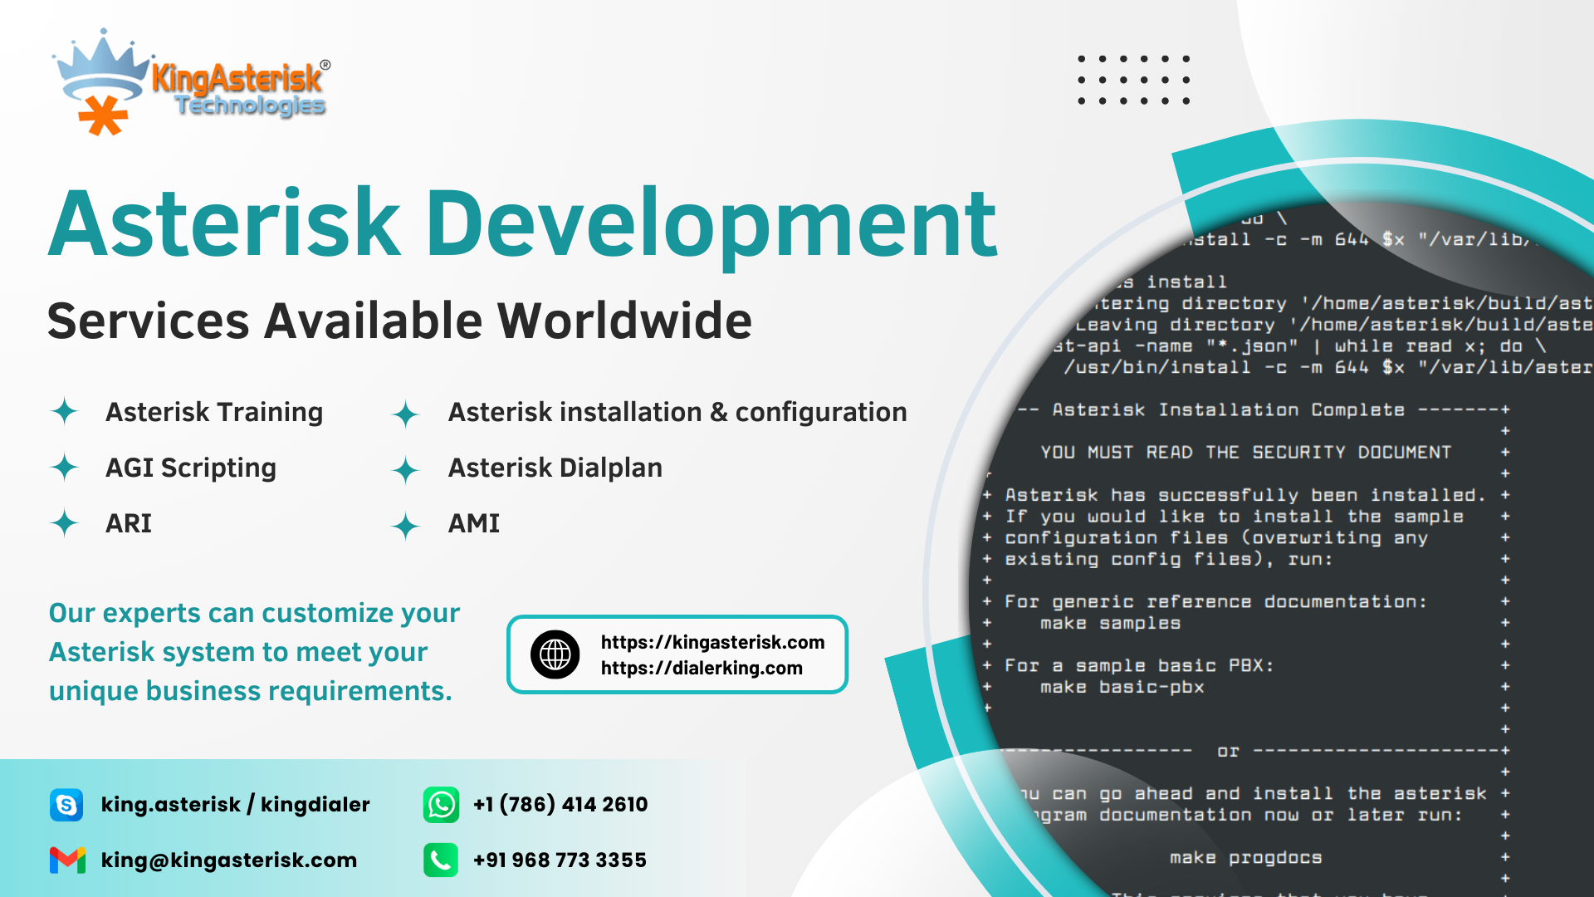The width and height of the screenshot is (1594, 897).
Task: Click the star bullet beside Asterisk installation
Action: coord(405,414)
